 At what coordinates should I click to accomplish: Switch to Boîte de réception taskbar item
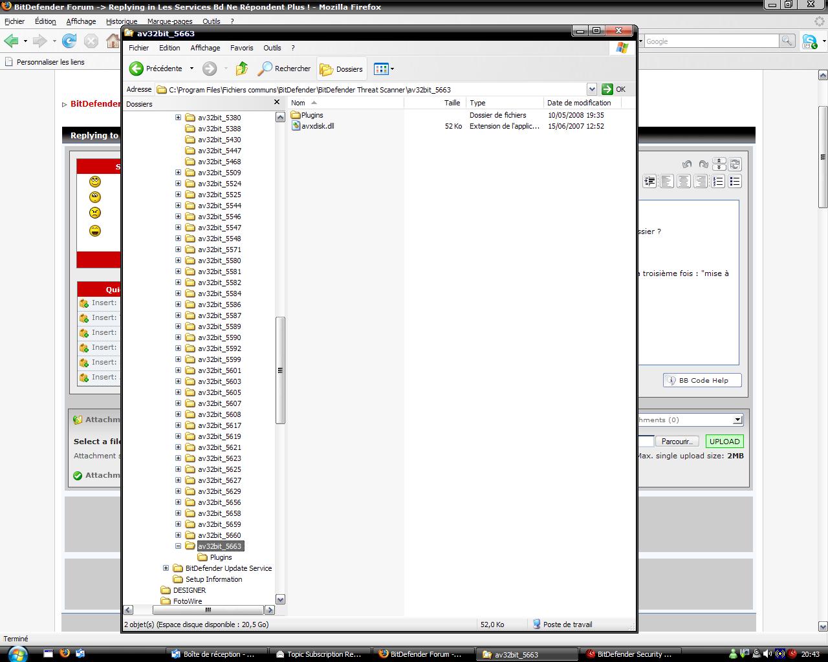tap(217, 654)
